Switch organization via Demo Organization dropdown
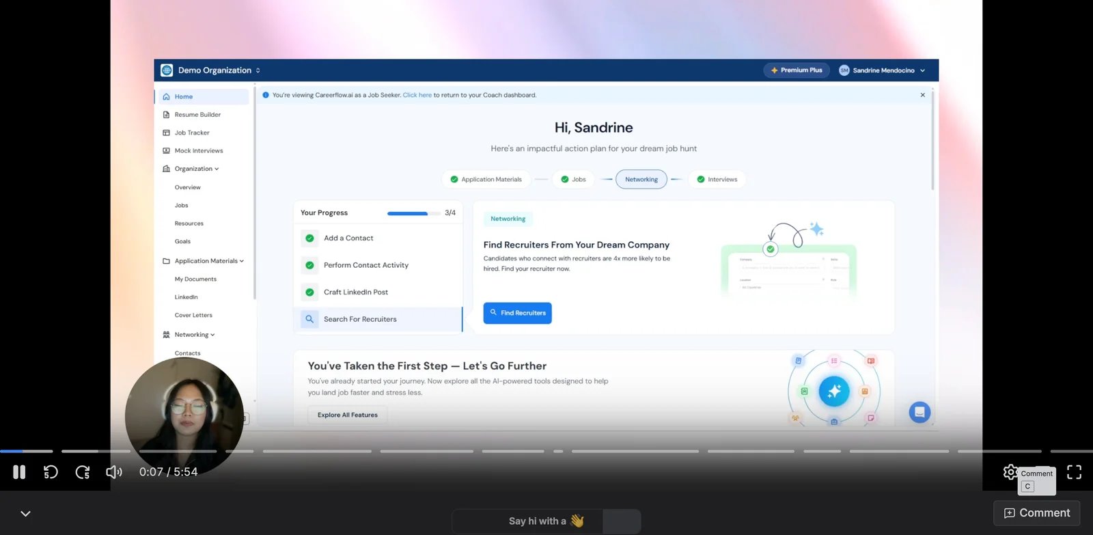The width and height of the screenshot is (1093, 535). (x=219, y=70)
